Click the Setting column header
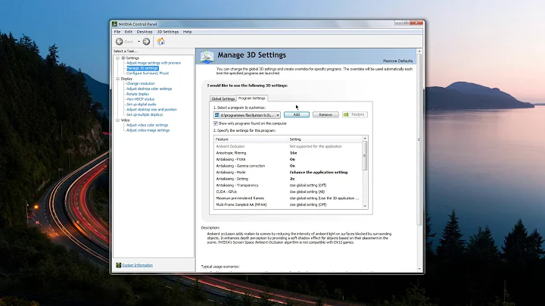This screenshot has width=545, height=306. click(x=325, y=139)
